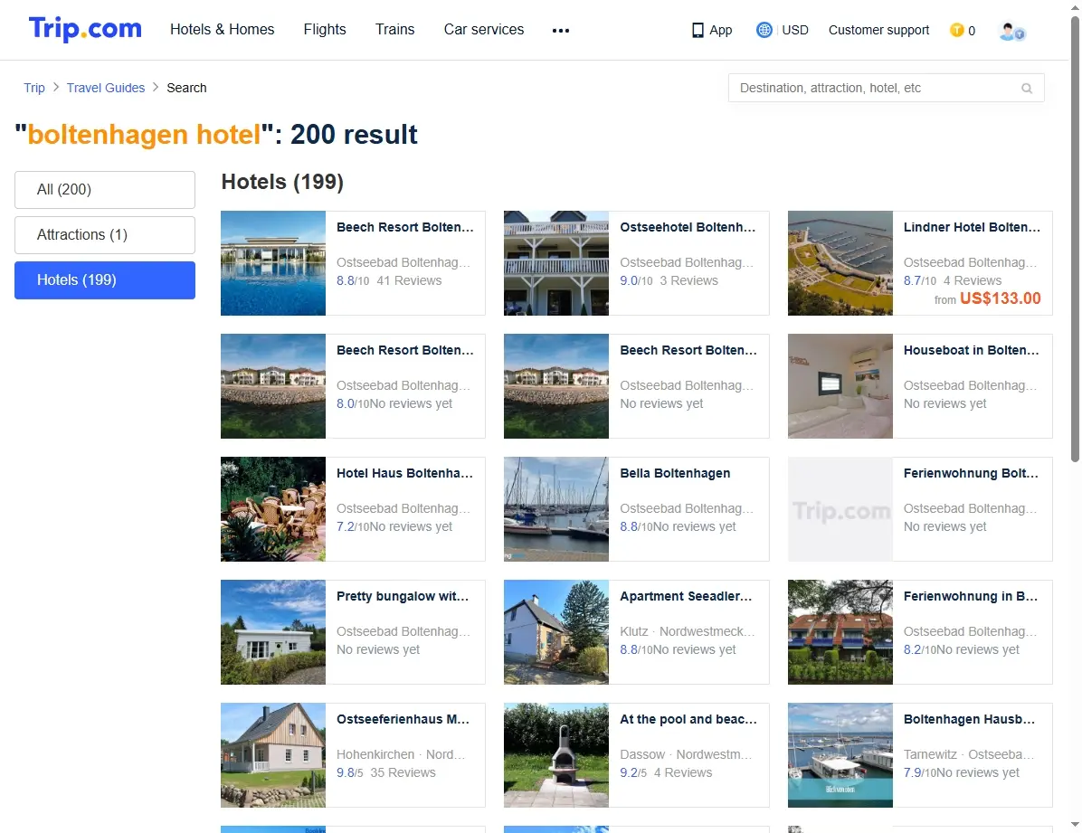
Task: Open Beech Resort pool thumbnail
Action: pos(273,263)
